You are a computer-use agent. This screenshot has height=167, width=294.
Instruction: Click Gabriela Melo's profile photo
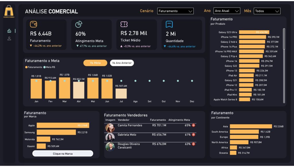point(110,137)
